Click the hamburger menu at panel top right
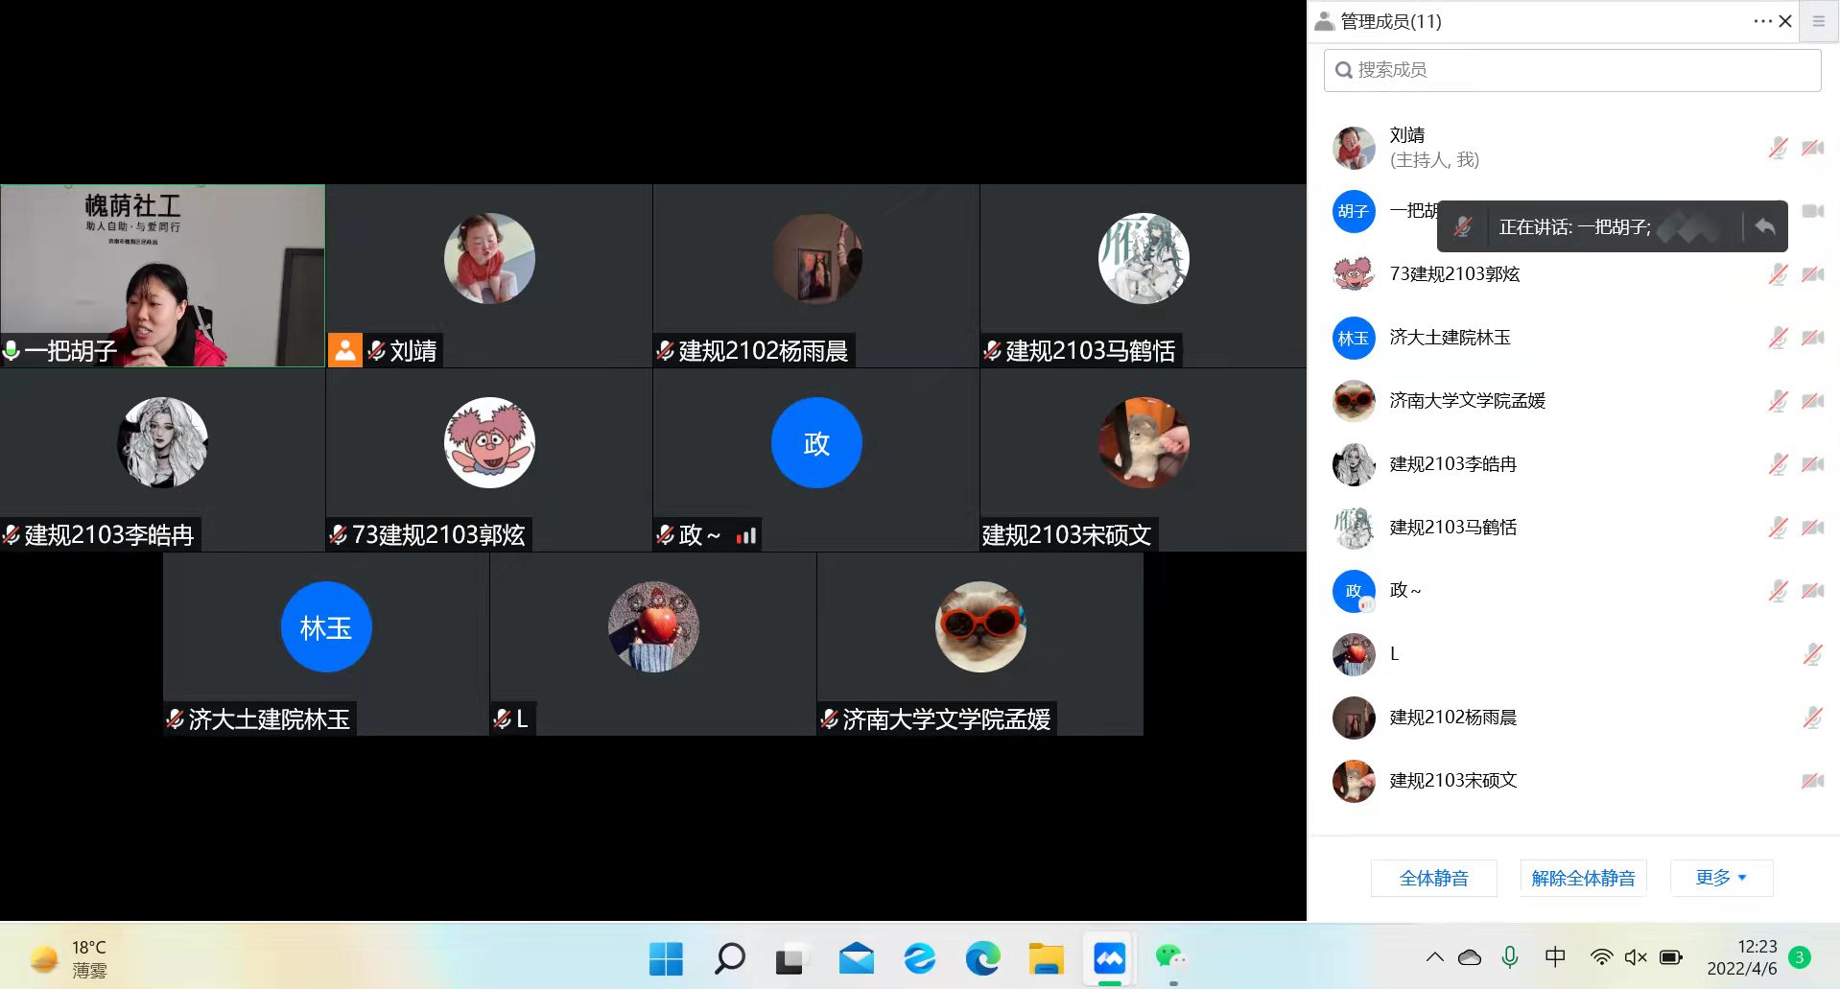This screenshot has height=989, width=1840. pyautogui.click(x=1819, y=20)
